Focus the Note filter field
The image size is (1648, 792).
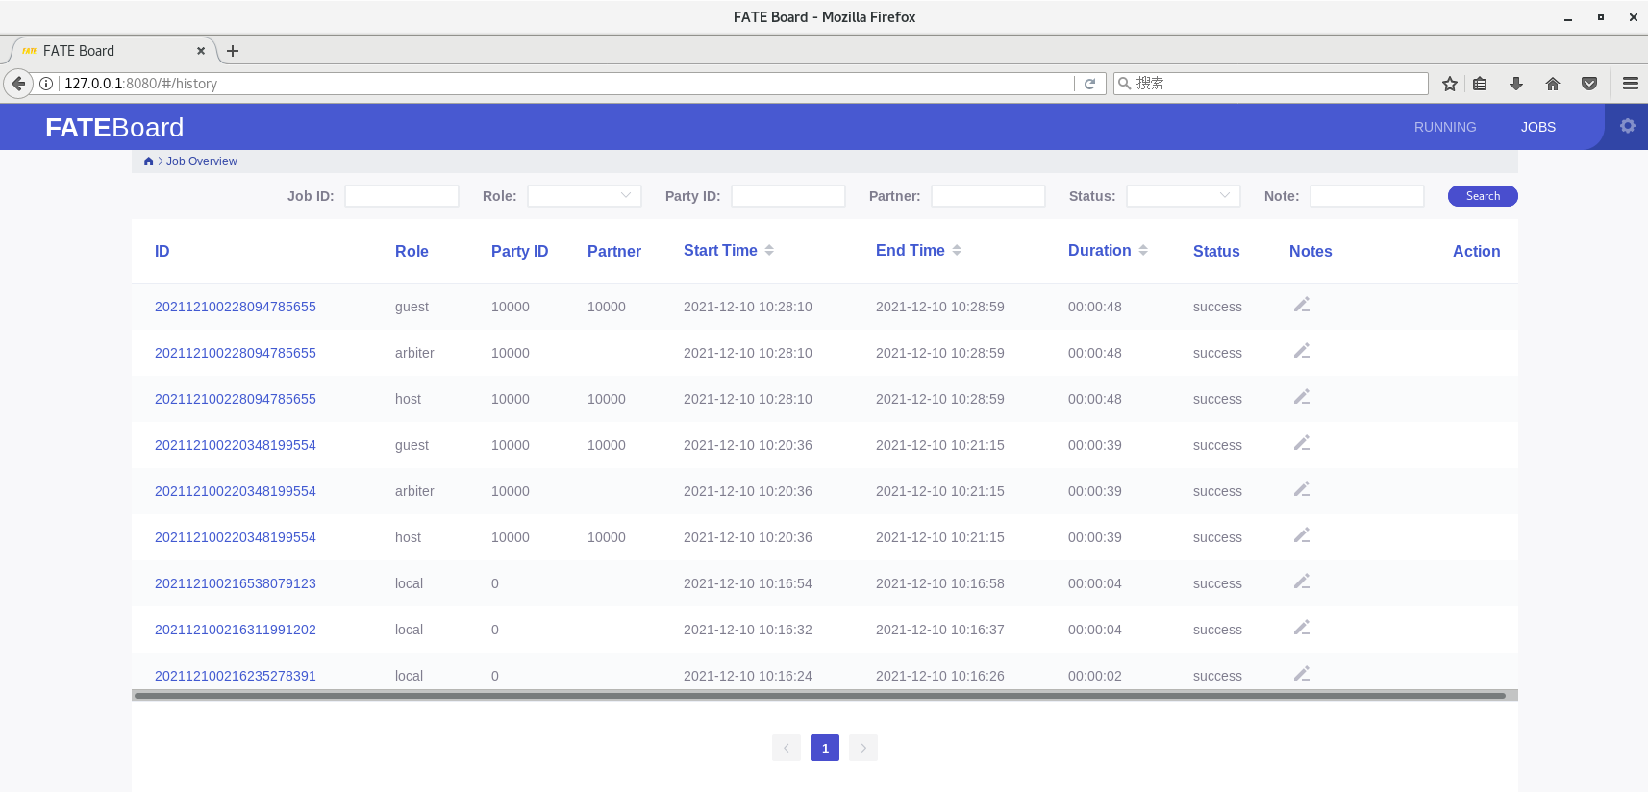click(1367, 196)
